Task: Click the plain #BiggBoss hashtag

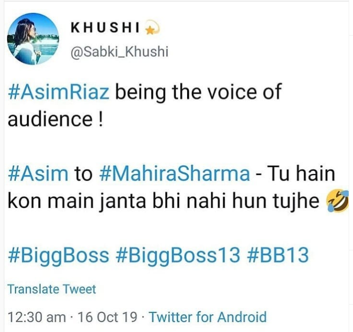Action: tap(59, 256)
